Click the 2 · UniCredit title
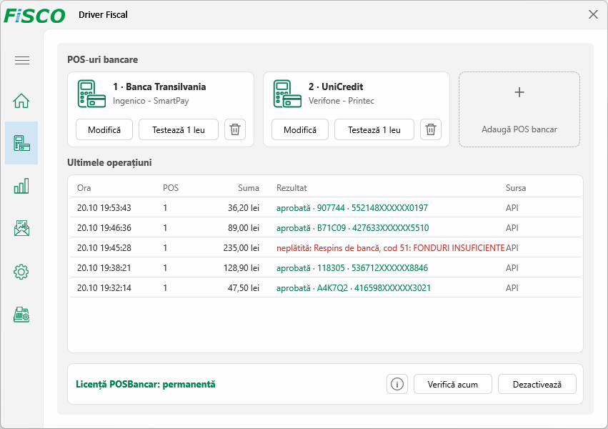This screenshot has height=429, width=608. pyautogui.click(x=336, y=87)
